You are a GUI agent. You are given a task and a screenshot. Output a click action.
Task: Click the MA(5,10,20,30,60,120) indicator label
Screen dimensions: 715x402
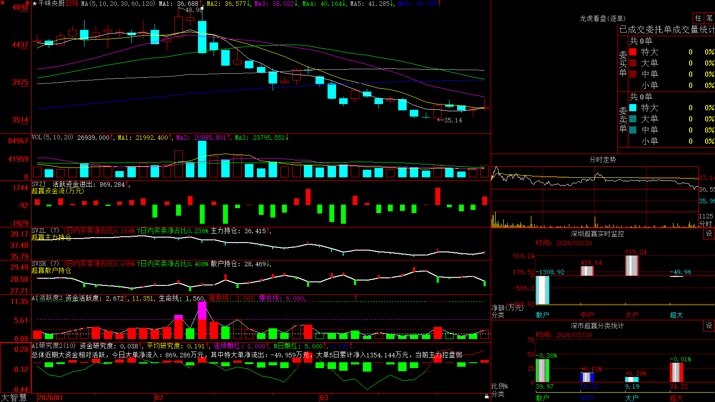(118, 4)
